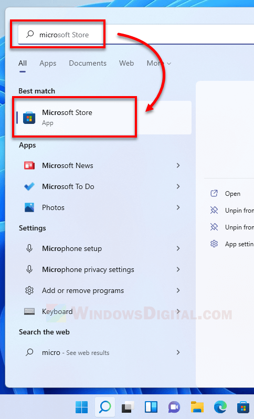Click into the search text field
The height and width of the screenshot is (419, 254).
pos(136,35)
